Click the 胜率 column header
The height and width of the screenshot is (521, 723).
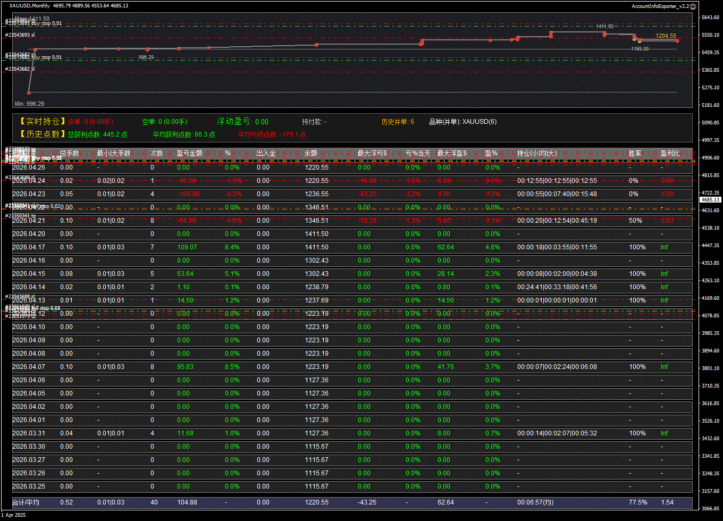635,153
